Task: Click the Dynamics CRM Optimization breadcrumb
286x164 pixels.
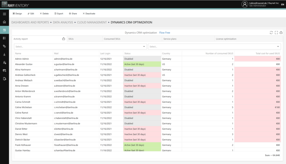Action: click(131, 22)
